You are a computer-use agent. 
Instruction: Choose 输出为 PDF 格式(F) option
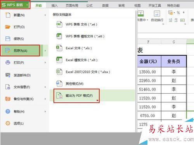pyautogui.click(x=79, y=96)
